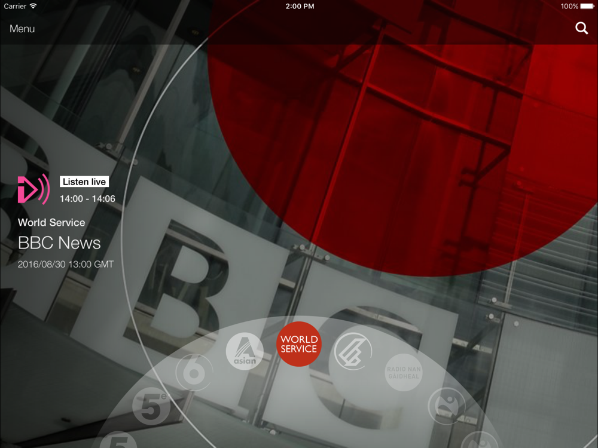Select the Radio Scotland saltire logo icon

[x=353, y=351]
